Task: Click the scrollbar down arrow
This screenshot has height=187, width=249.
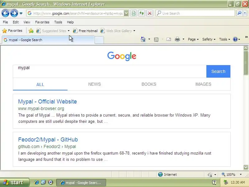Action: (x=246, y=167)
